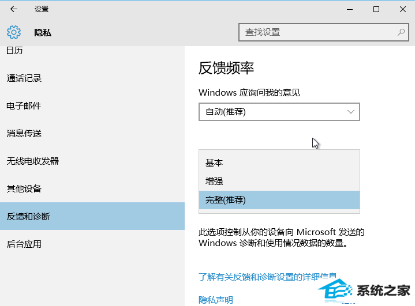
Task: Click the 隐私 page title
Action: 43,32
